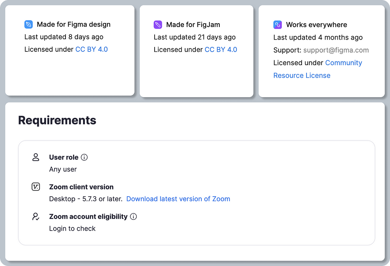Open the Zoom account eligibility info icon
This screenshot has height=266, width=390.
point(133,216)
